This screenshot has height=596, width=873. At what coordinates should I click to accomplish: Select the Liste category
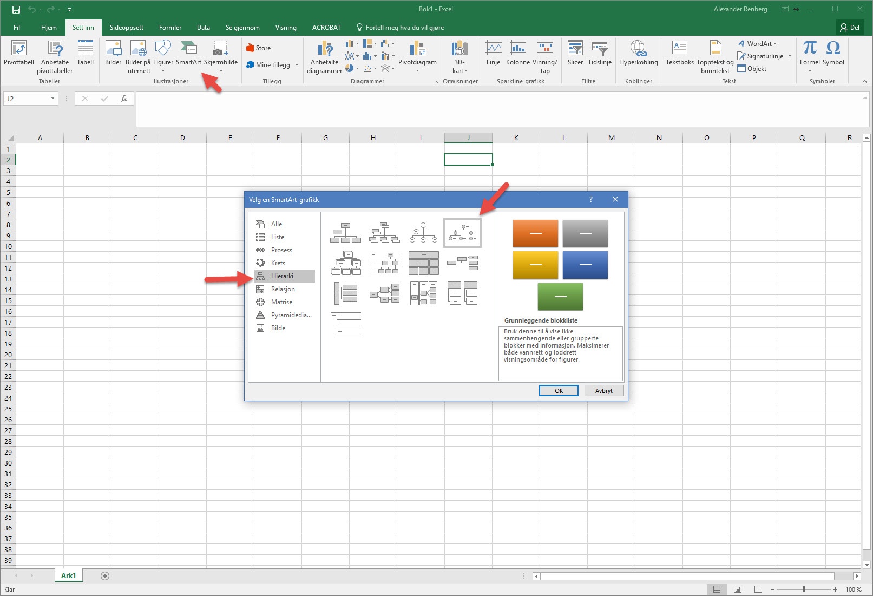(x=284, y=237)
